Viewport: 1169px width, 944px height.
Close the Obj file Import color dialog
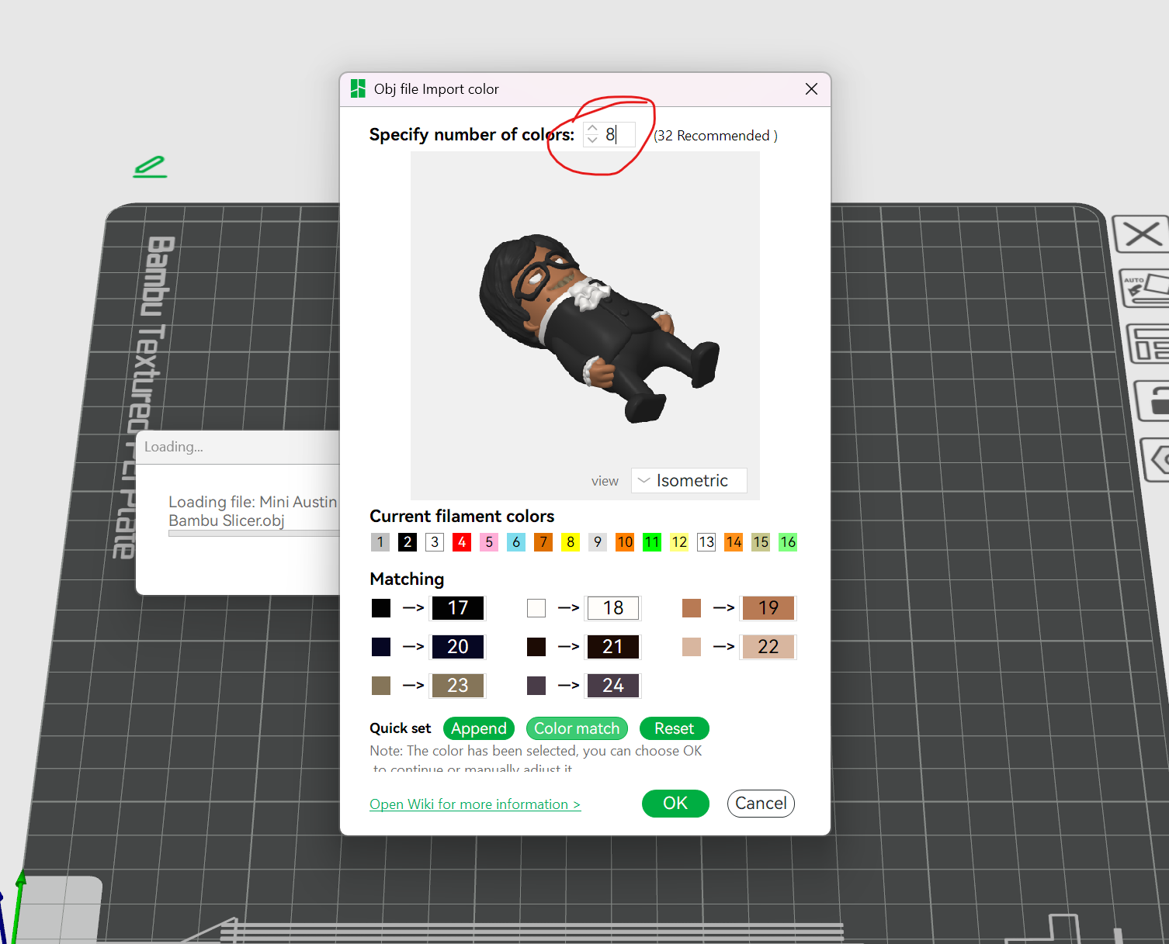[x=811, y=89]
